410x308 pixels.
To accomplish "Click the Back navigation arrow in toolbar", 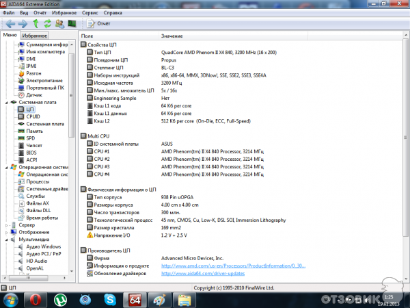I will [x=10, y=23].
